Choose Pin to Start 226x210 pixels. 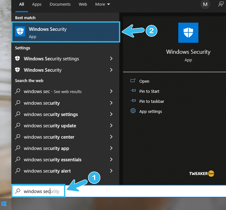coord(149,91)
